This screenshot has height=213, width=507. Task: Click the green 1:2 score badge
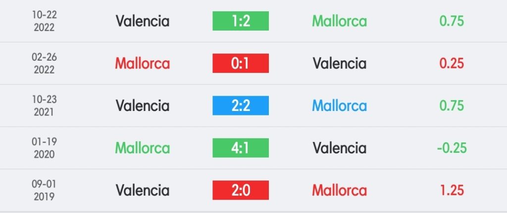[x=241, y=21]
